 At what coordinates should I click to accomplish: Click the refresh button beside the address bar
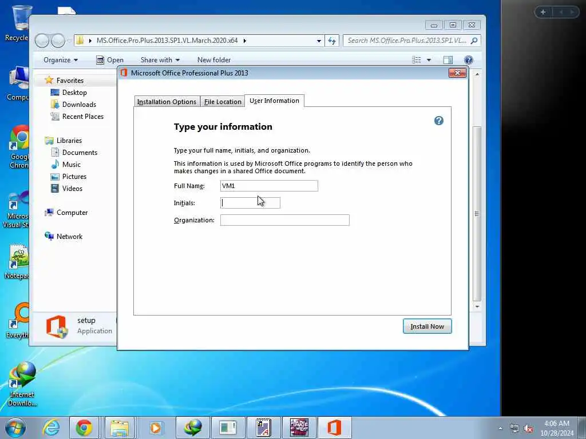pyautogui.click(x=332, y=41)
